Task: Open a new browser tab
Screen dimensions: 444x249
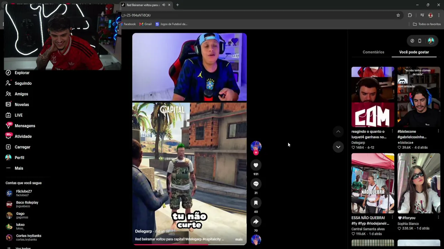Action: (178, 5)
